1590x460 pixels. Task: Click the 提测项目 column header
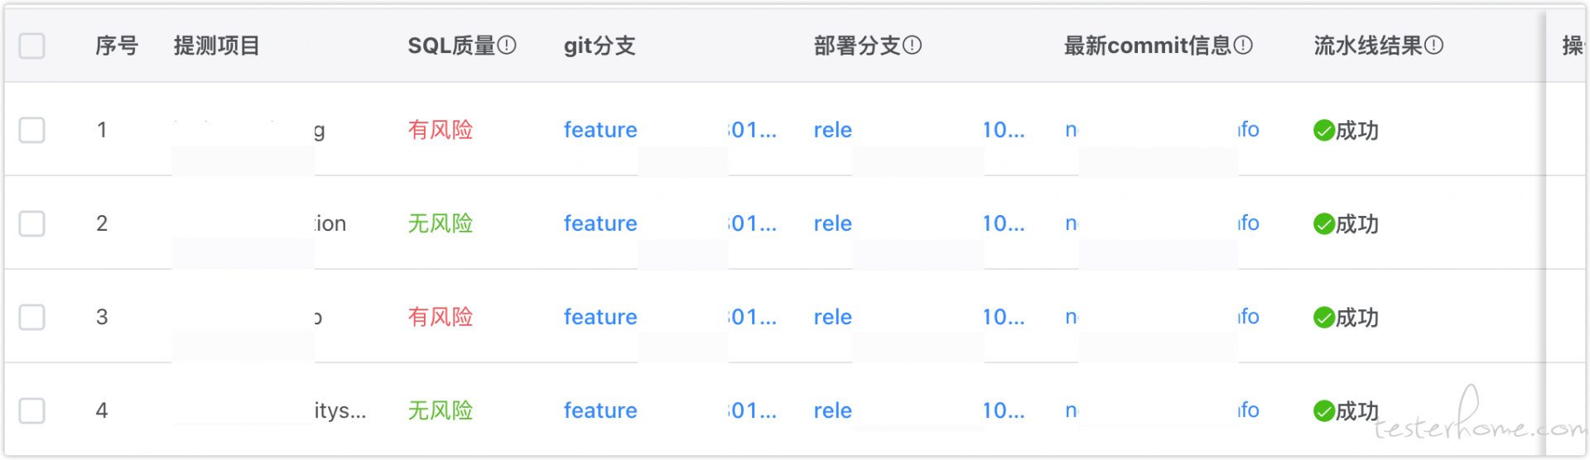[217, 46]
